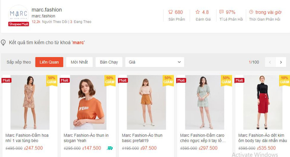Go to previous results page arrow
This screenshot has height=157, width=290.
click(x=270, y=62)
